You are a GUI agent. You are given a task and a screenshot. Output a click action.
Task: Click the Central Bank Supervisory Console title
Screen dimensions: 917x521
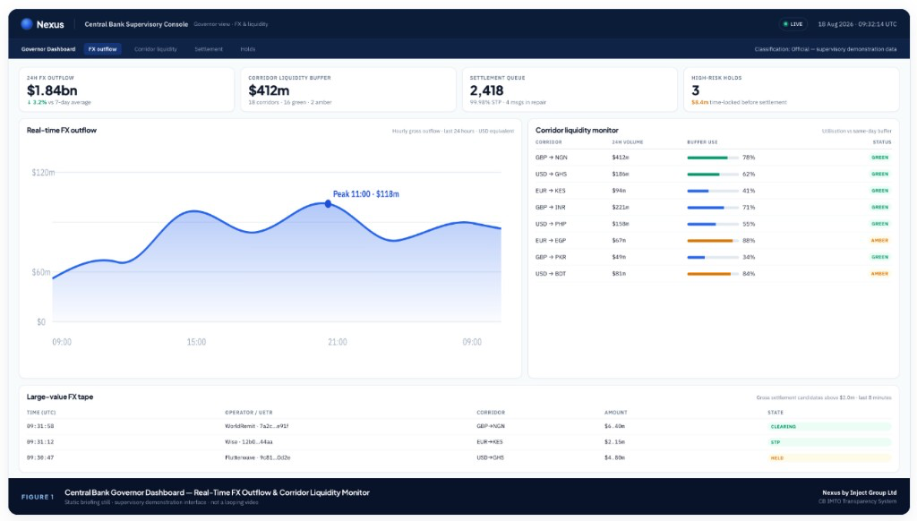coord(136,24)
